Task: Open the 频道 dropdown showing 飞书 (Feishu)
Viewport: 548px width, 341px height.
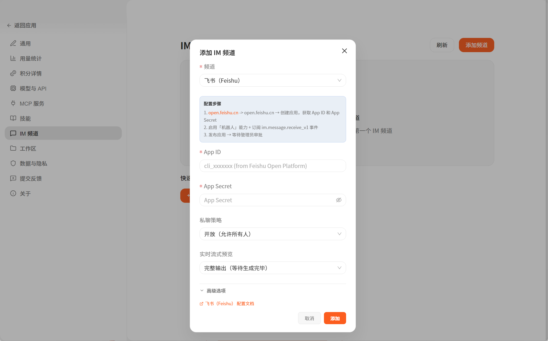Action: [x=273, y=81]
